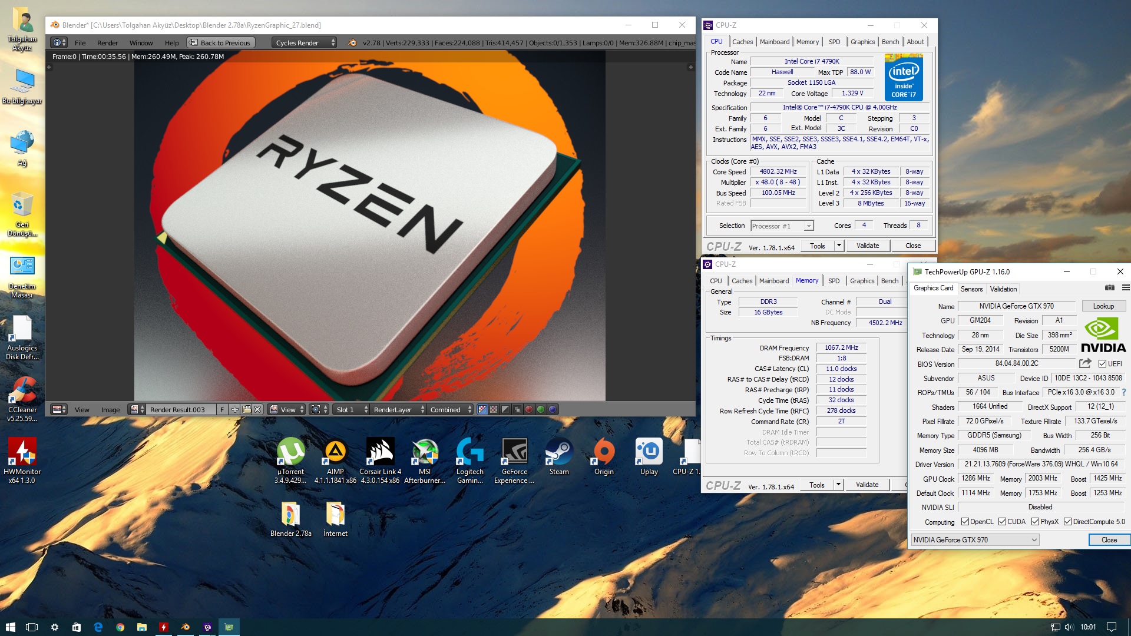Open Blender's Help menu
Screen dimensions: 1131x636
click(171, 43)
